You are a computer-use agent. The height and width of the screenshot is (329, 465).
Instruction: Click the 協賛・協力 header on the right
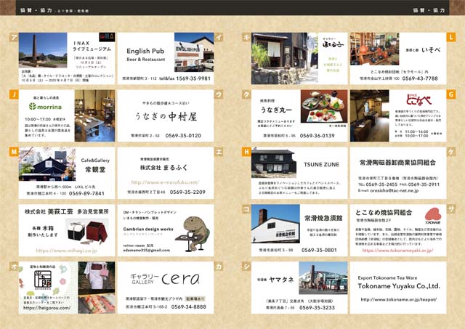tap(429, 10)
